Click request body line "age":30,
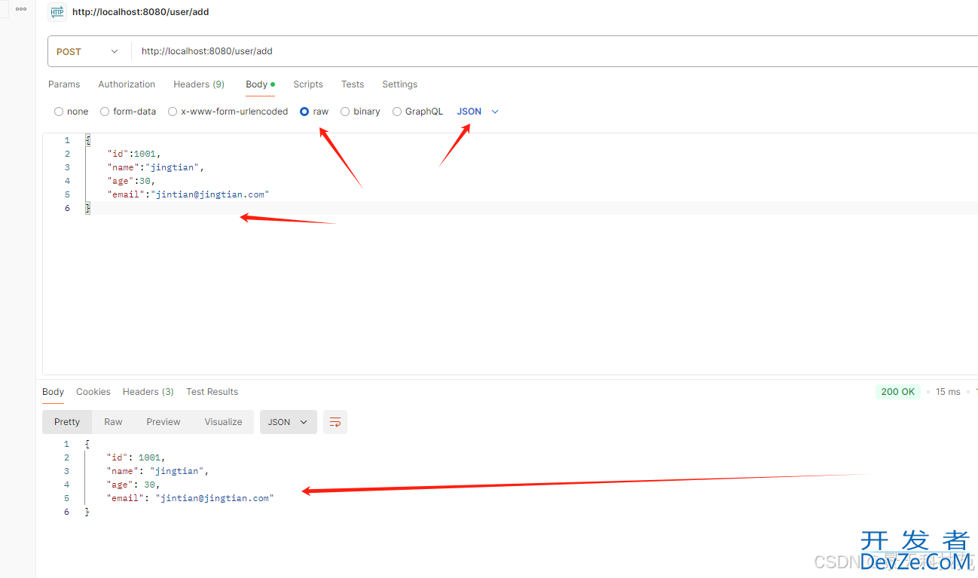The width and height of the screenshot is (978, 578). (x=131, y=181)
